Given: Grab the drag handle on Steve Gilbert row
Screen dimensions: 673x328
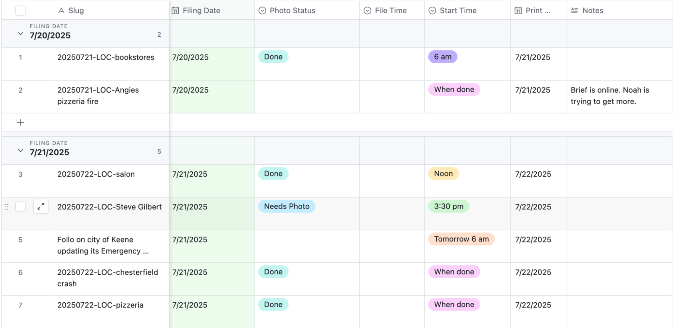Looking at the screenshot, I should 6,207.
